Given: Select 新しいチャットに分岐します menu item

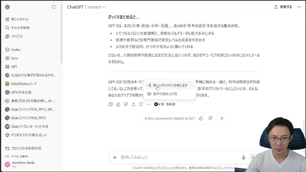Looking at the screenshot, I should [x=170, y=85].
